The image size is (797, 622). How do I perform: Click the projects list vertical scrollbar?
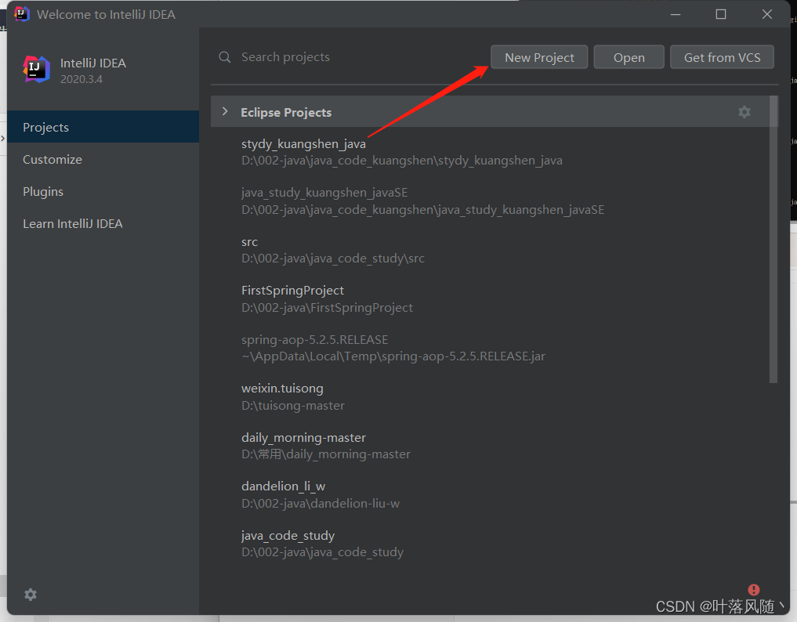tap(773, 239)
